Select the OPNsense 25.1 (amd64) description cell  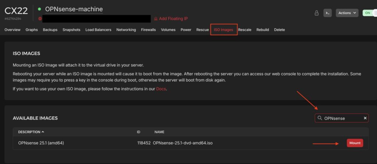(x=41, y=143)
